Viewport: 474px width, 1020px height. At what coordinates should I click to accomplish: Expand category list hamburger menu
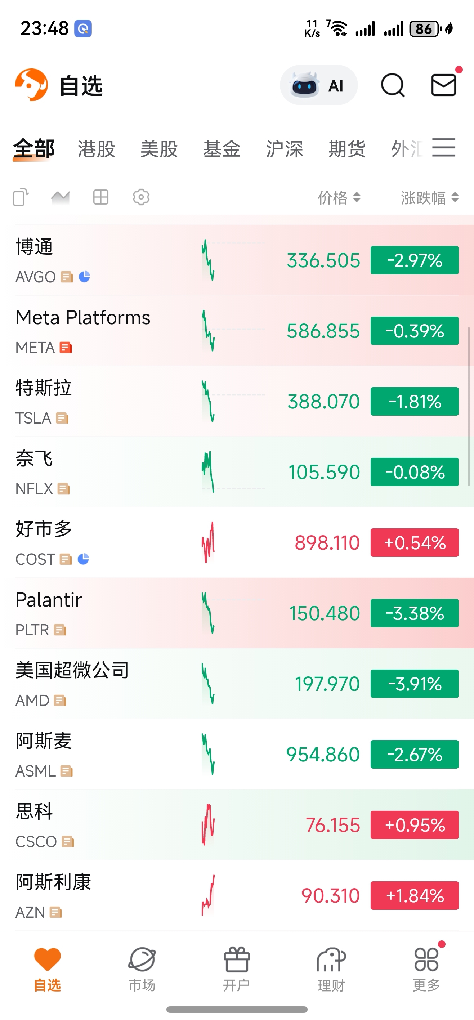pos(443,148)
